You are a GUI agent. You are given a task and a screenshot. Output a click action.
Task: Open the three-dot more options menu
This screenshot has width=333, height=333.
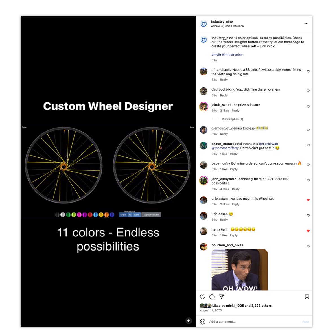[306, 24]
